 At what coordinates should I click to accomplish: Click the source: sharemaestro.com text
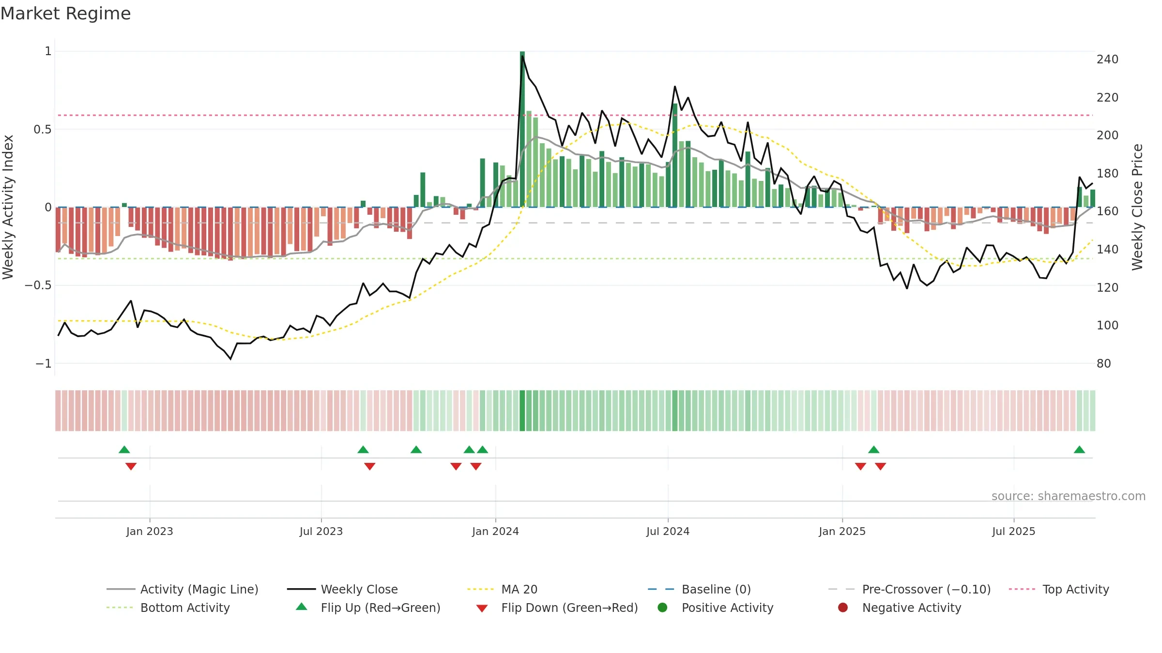click(1069, 496)
